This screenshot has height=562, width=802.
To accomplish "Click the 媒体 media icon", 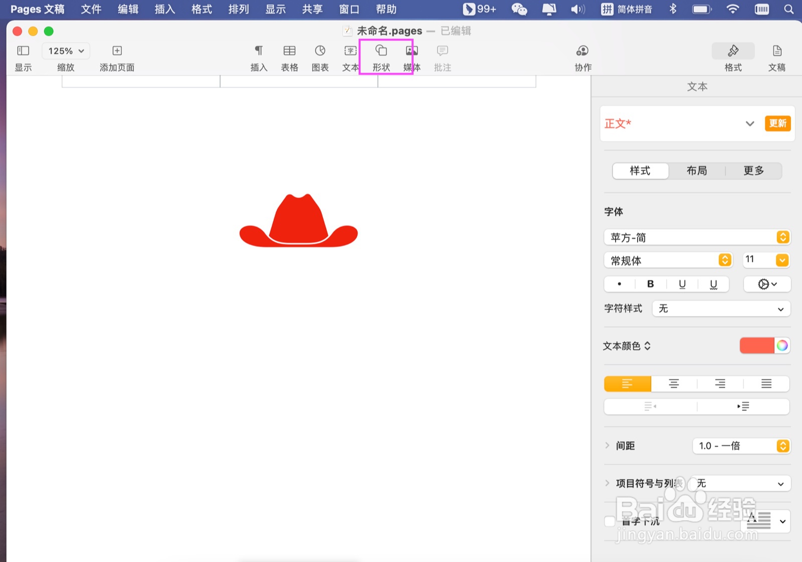I will (412, 51).
